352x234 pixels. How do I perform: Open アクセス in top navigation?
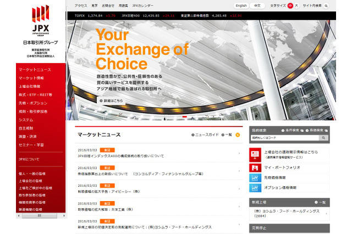tap(81, 6)
